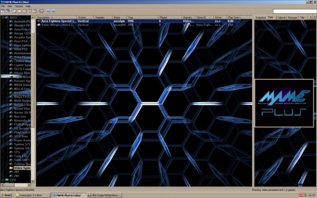This screenshot has width=317, height=198.
Task: Click folder tree scroll-up arrow
Action: 33,18
